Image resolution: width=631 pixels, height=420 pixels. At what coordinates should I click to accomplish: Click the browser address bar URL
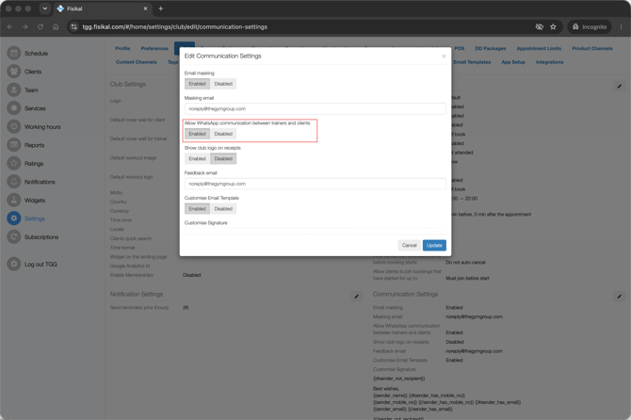click(174, 26)
